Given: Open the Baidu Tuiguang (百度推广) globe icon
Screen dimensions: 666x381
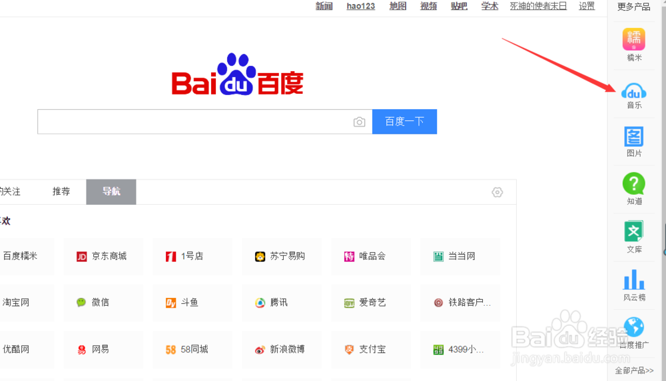Looking at the screenshot, I should [634, 327].
